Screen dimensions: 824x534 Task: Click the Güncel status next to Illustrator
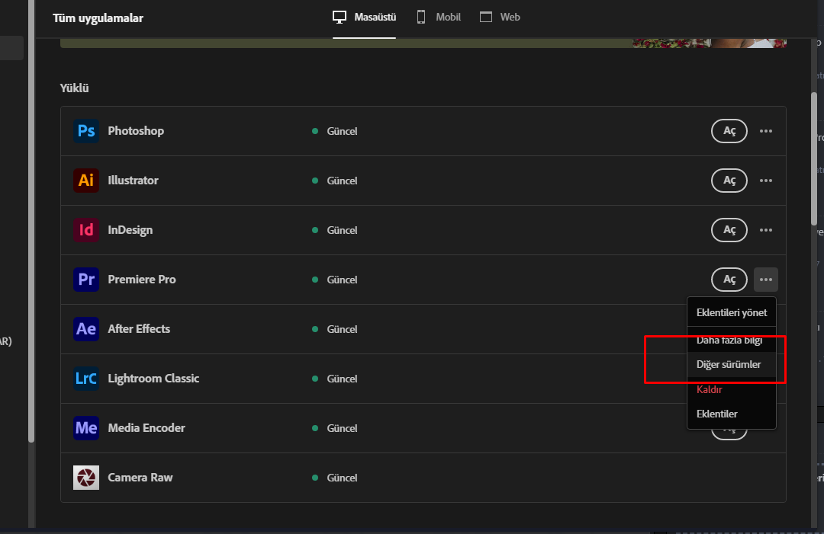pyautogui.click(x=335, y=181)
